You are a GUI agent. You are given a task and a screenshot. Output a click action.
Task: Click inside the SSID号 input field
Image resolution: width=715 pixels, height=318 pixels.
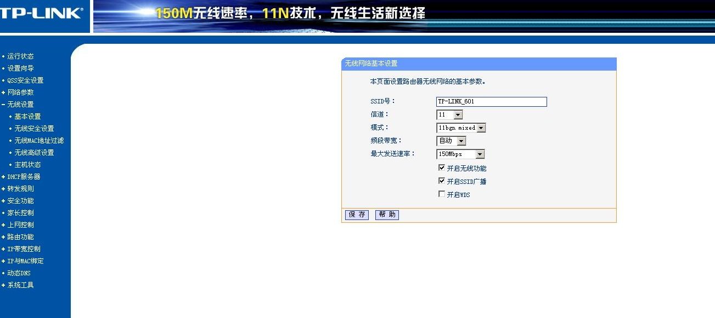[x=491, y=101]
